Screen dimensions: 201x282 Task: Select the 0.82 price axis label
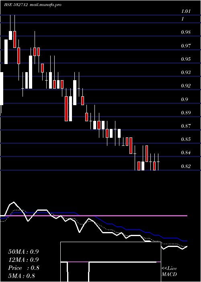tap(186, 166)
